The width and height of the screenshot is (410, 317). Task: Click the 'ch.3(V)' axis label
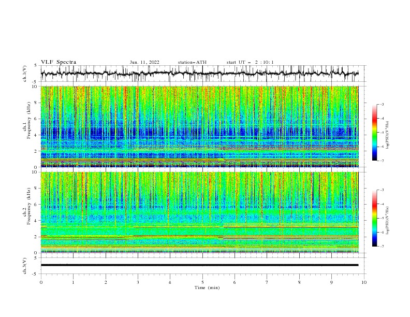(x=25, y=266)
